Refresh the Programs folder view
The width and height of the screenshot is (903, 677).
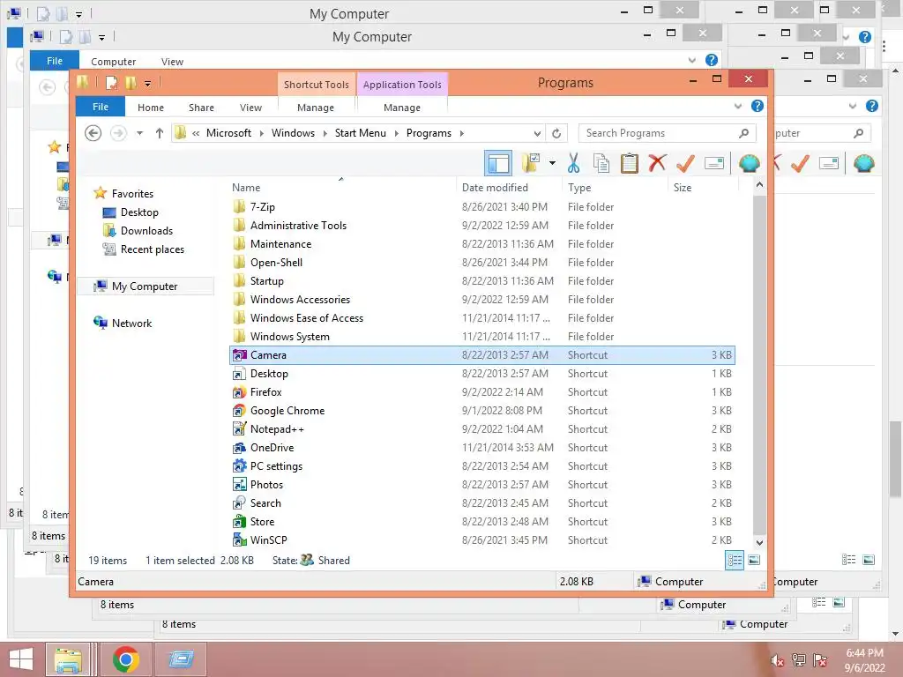pyautogui.click(x=556, y=134)
